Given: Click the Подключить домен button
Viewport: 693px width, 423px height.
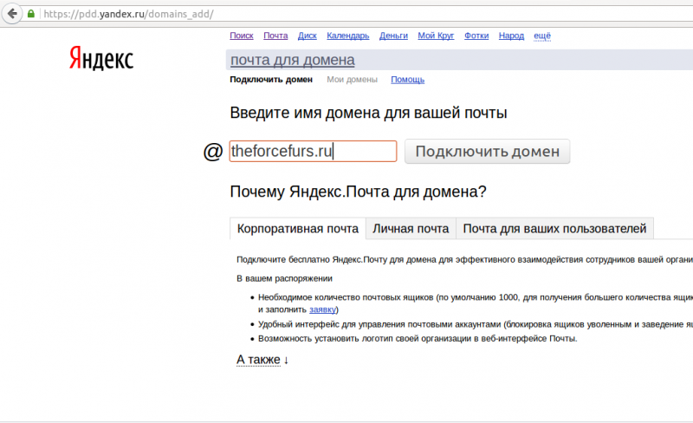Looking at the screenshot, I should click(487, 152).
